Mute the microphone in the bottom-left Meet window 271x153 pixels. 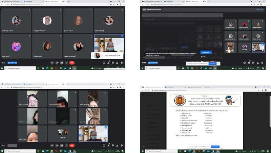pos(52,146)
